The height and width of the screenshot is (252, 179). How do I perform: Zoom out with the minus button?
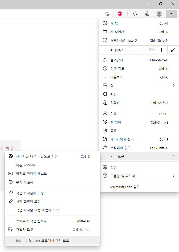140,50
